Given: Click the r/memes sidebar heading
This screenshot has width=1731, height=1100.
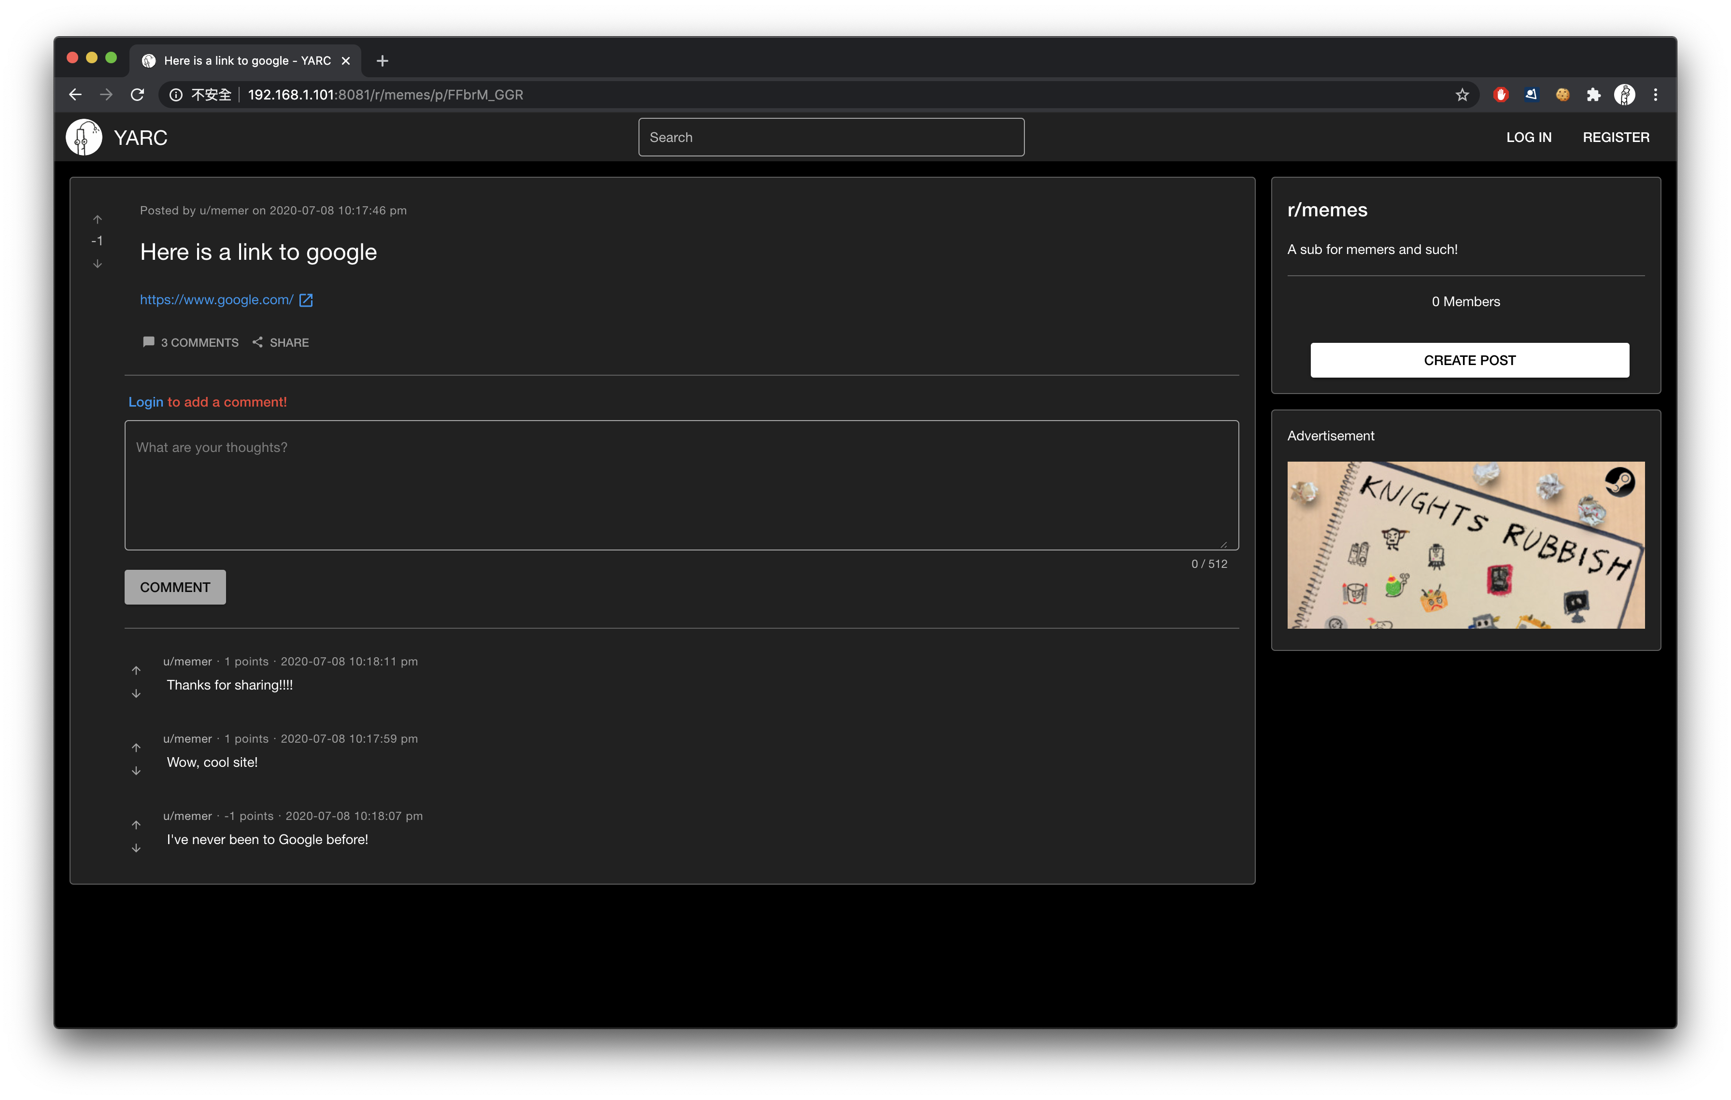Looking at the screenshot, I should pos(1328,211).
